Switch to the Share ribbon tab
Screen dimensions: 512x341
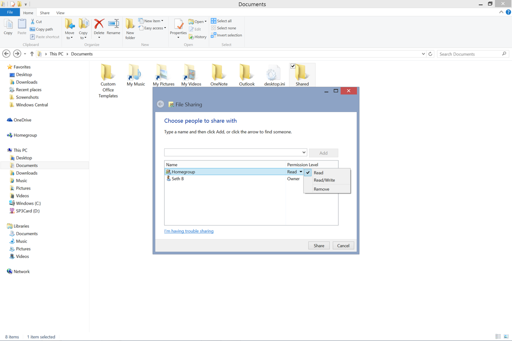point(44,12)
